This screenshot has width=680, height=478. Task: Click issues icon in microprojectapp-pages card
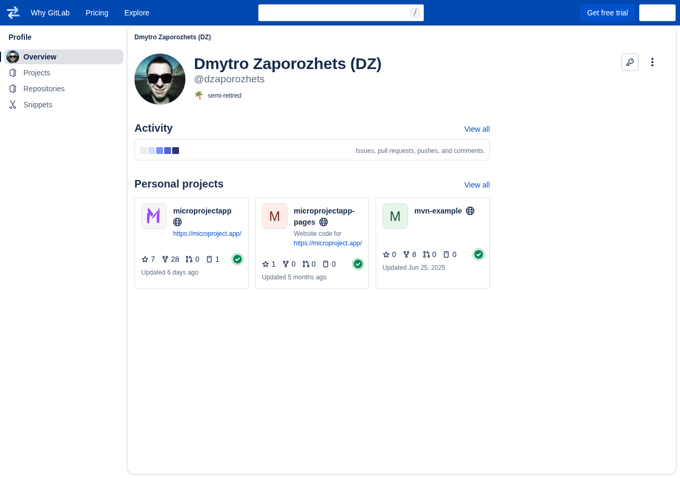coord(326,264)
